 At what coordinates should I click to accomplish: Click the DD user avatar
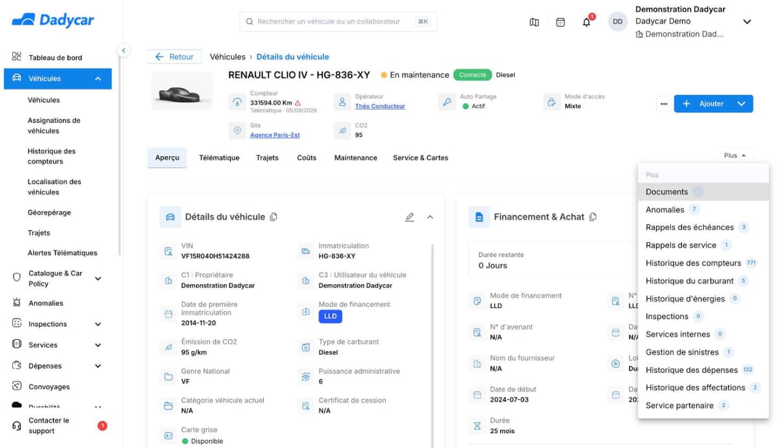point(618,21)
